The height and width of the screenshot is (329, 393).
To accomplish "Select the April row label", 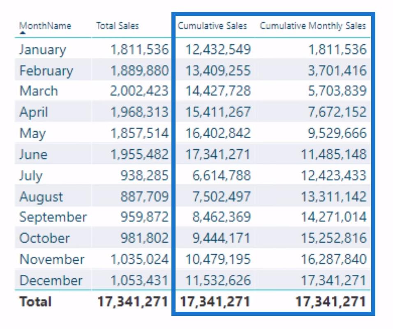I will point(33,112).
